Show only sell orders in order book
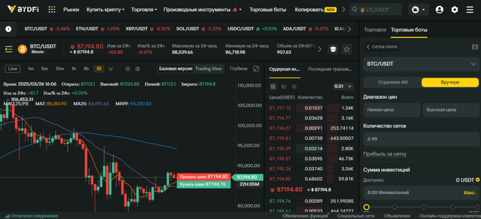This screenshot has height=219, width=481. 294,86
